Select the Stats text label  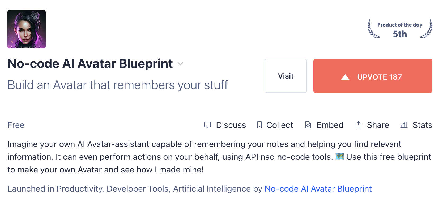(422, 125)
